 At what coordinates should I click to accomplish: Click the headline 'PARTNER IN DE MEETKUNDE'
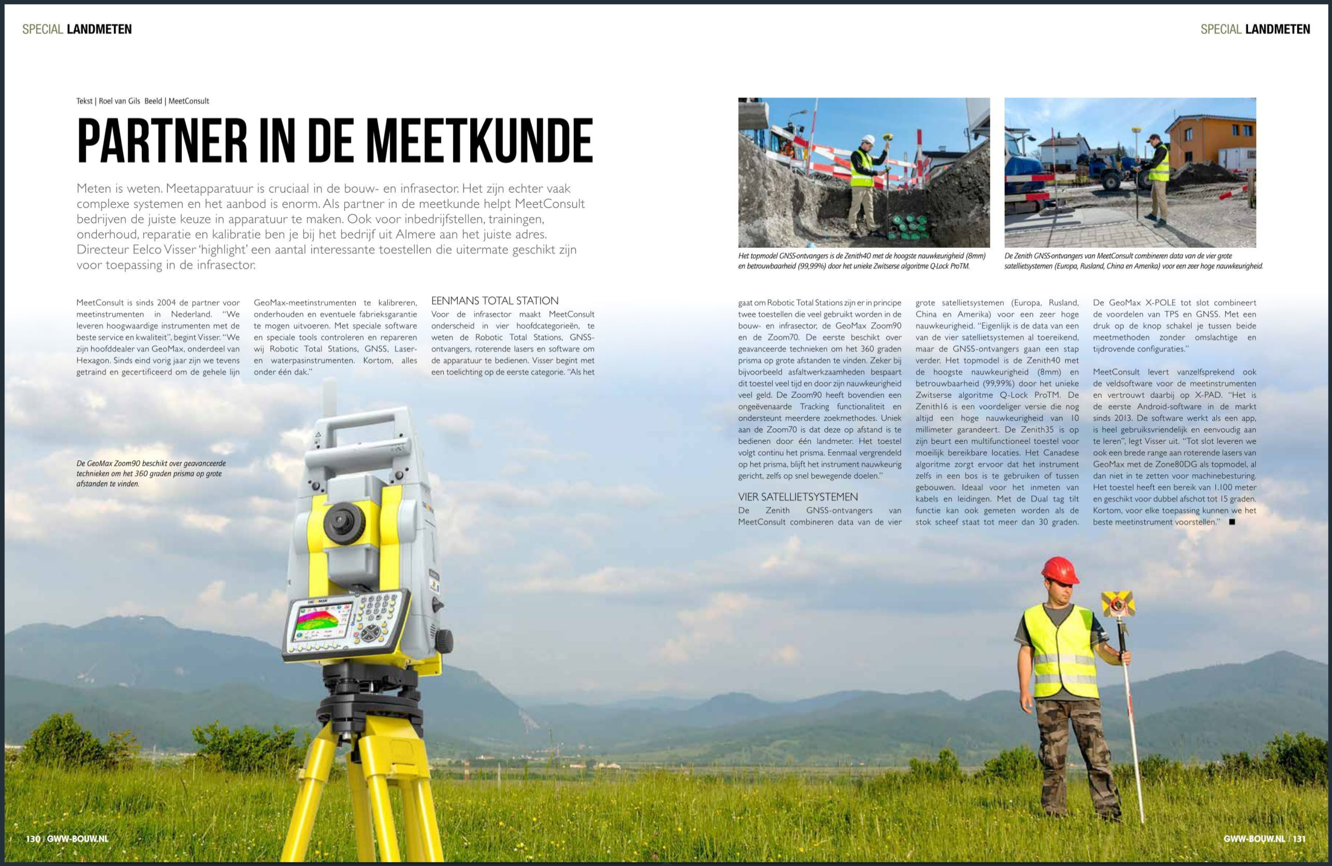(x=335, y=140)
